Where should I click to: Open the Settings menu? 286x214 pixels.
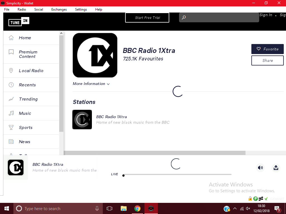(81, 9)
